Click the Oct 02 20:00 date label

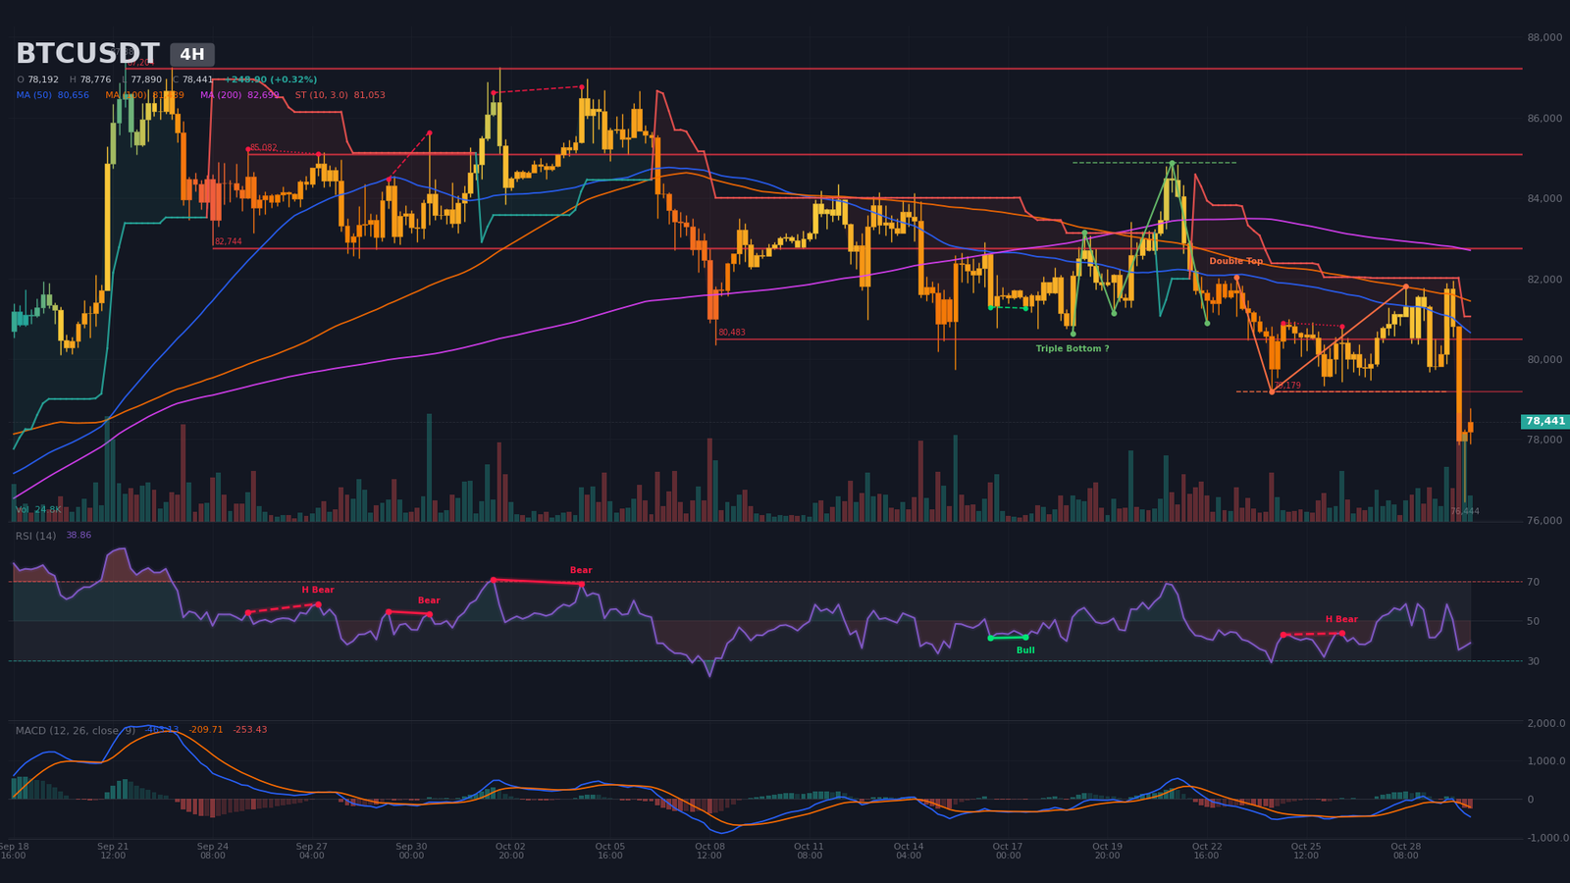pyautogui.click(x=510, y=851)
